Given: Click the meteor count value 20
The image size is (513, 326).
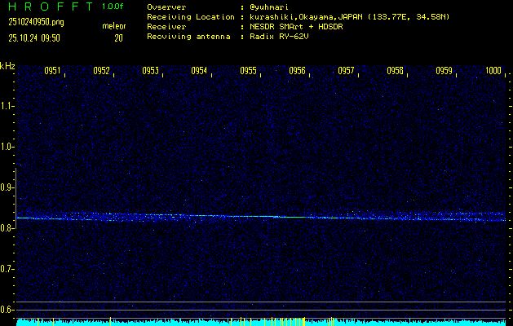Looking at the screenshot, I should pos(118,37).
